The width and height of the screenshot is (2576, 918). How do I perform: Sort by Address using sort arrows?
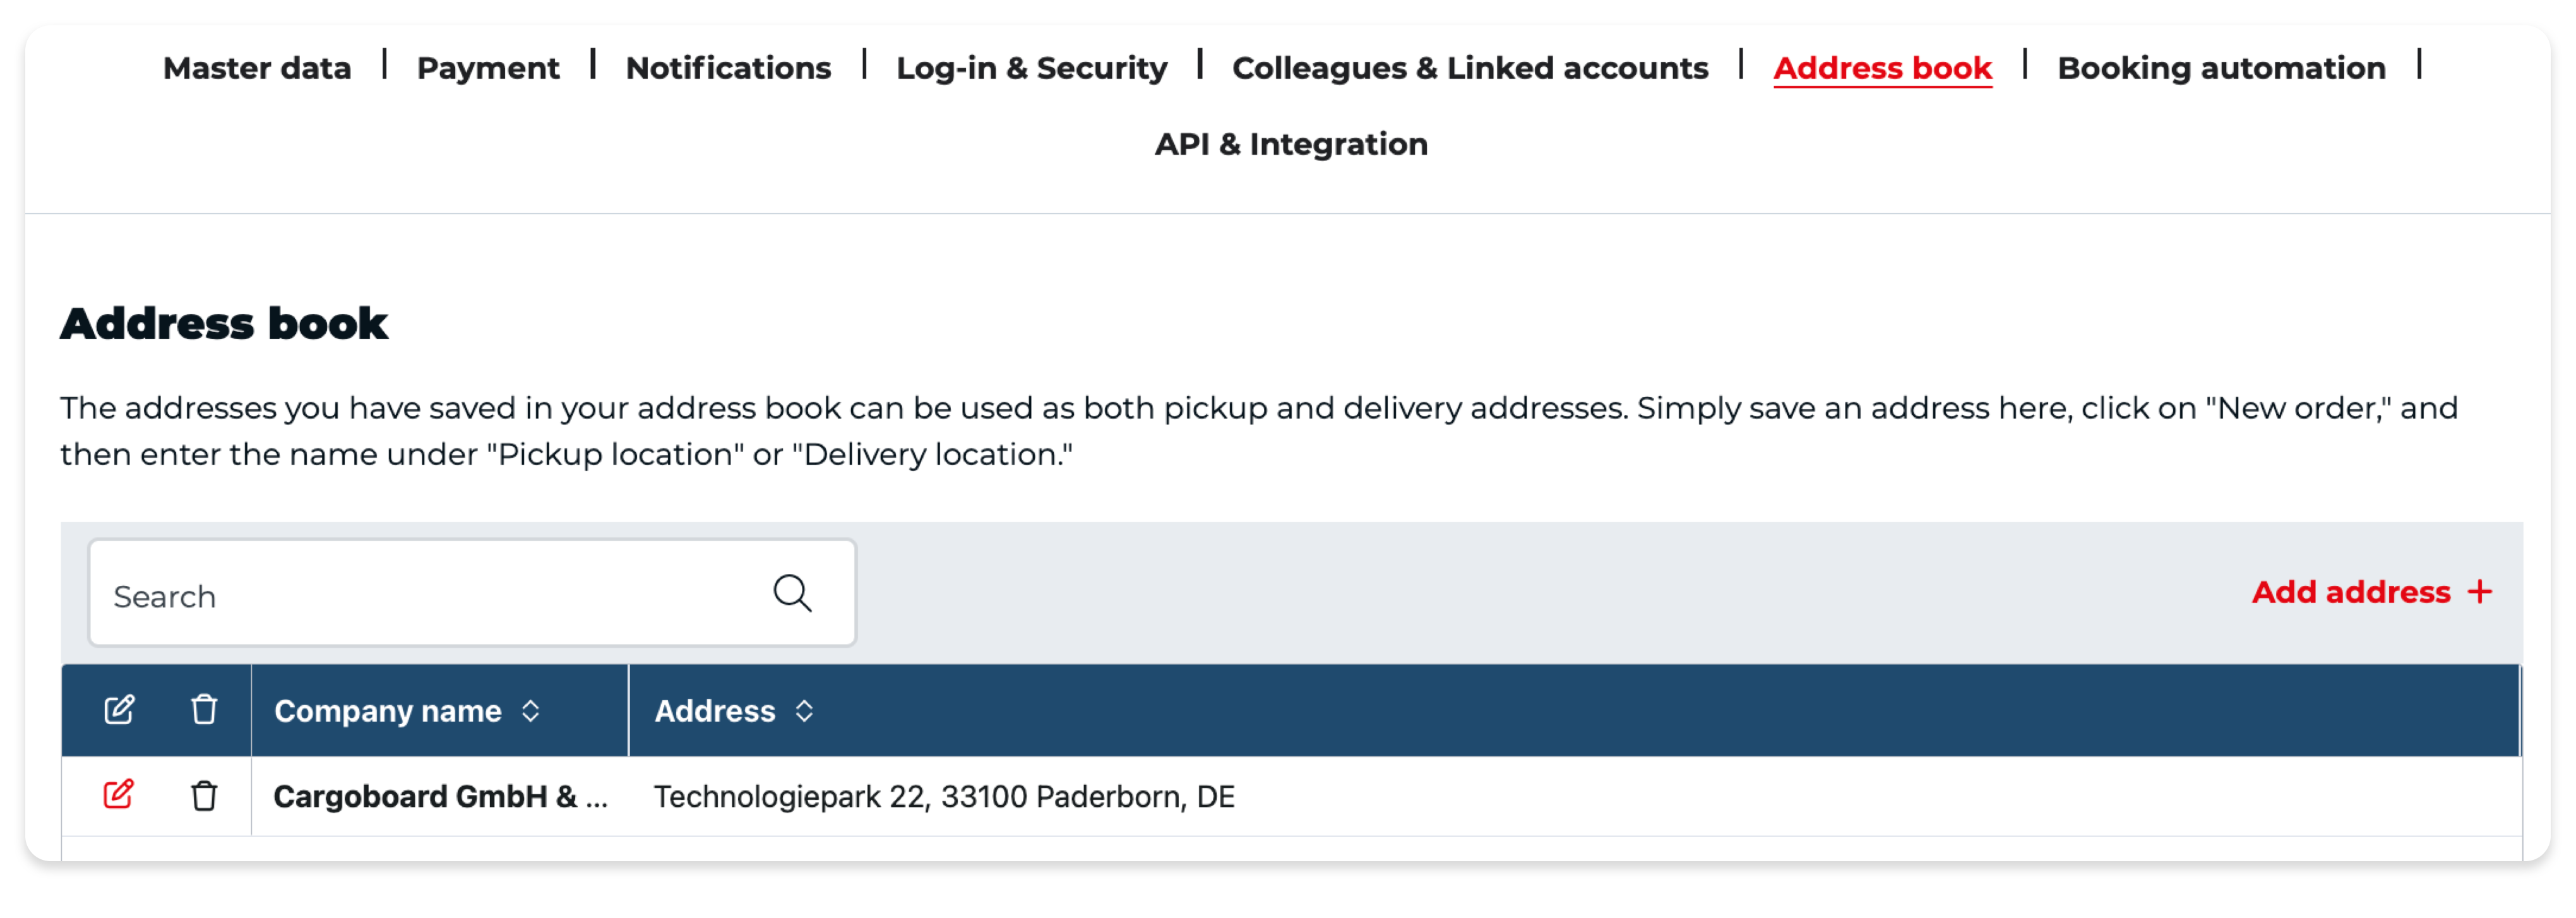tap(804, 711)
